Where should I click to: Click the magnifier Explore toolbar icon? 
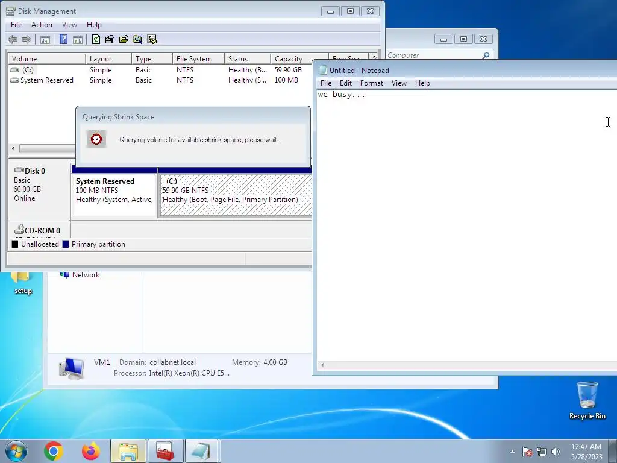(138, 39)
